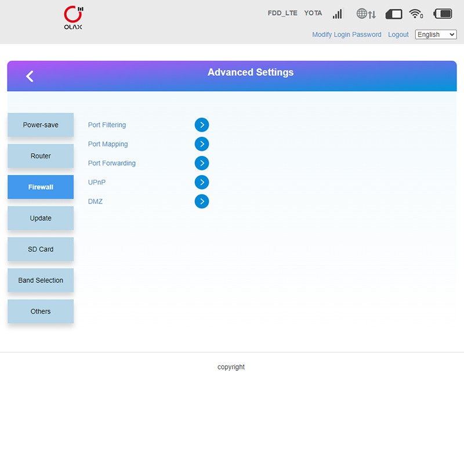Click the SIM card status icon
Image resolution: width=464 pixels, height=464 pixels.
coord(394,13)
